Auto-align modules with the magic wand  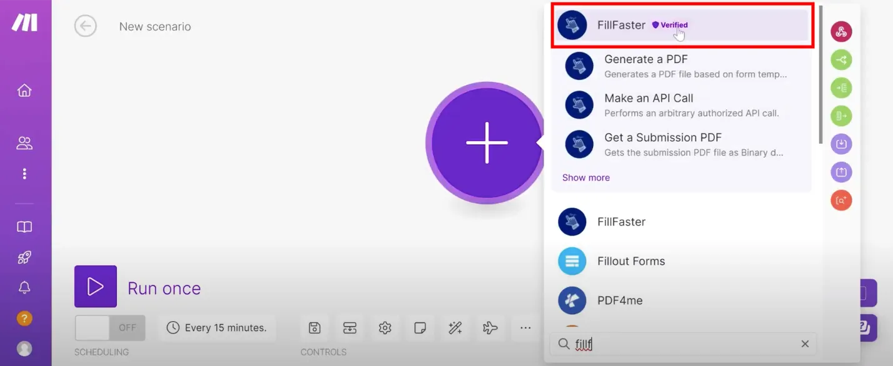tap(455, 328)
